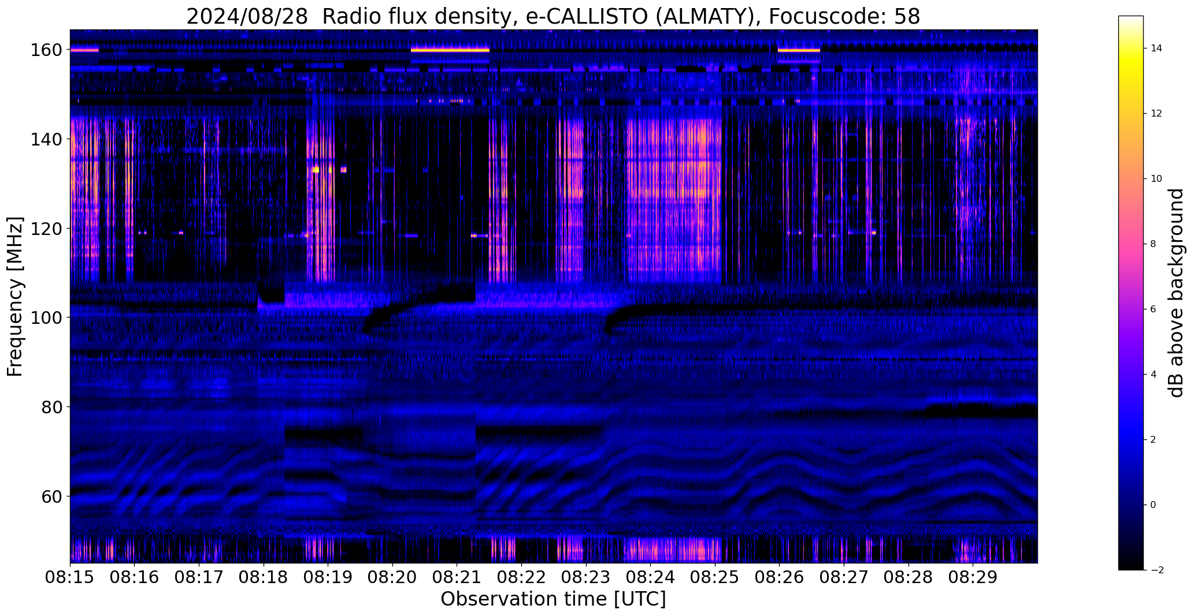The width and height of the screenshot is (1194, 616).
Task: Click the 08:25 time tick label
Action: (715, 577)
